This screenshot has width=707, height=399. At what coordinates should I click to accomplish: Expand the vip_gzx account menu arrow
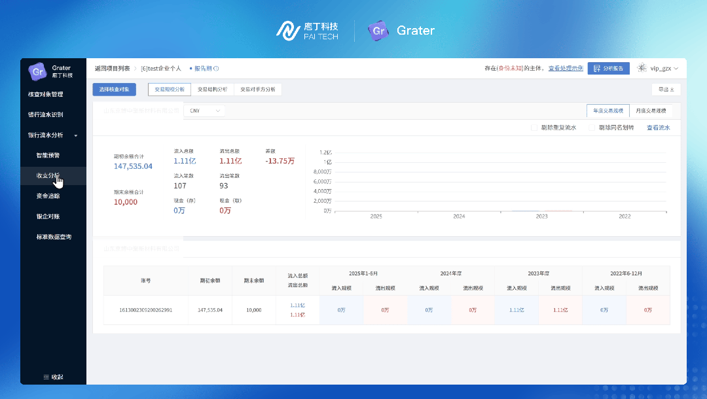pyautogui.click(x=676, y=69)
